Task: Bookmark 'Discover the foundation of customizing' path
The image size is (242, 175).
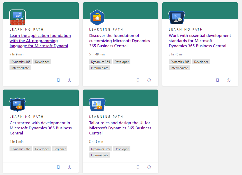Action: pos(138,80)
